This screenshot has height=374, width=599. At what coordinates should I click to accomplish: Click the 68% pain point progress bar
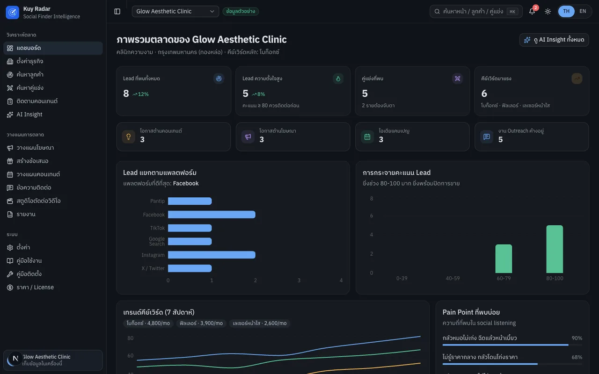[512, 364]
